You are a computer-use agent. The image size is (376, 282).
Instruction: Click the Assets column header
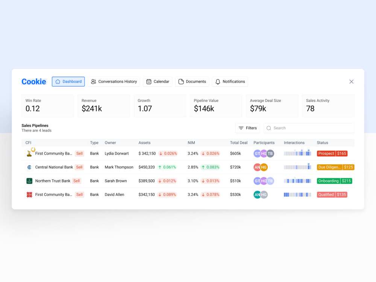(144, 143)
